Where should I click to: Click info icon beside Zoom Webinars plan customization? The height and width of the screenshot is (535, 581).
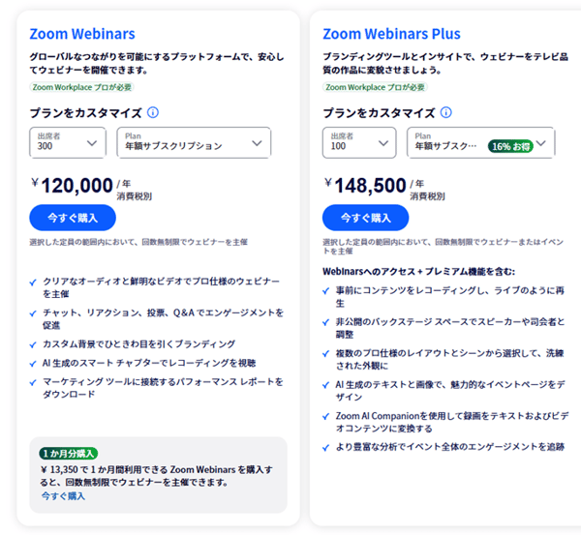154,112
